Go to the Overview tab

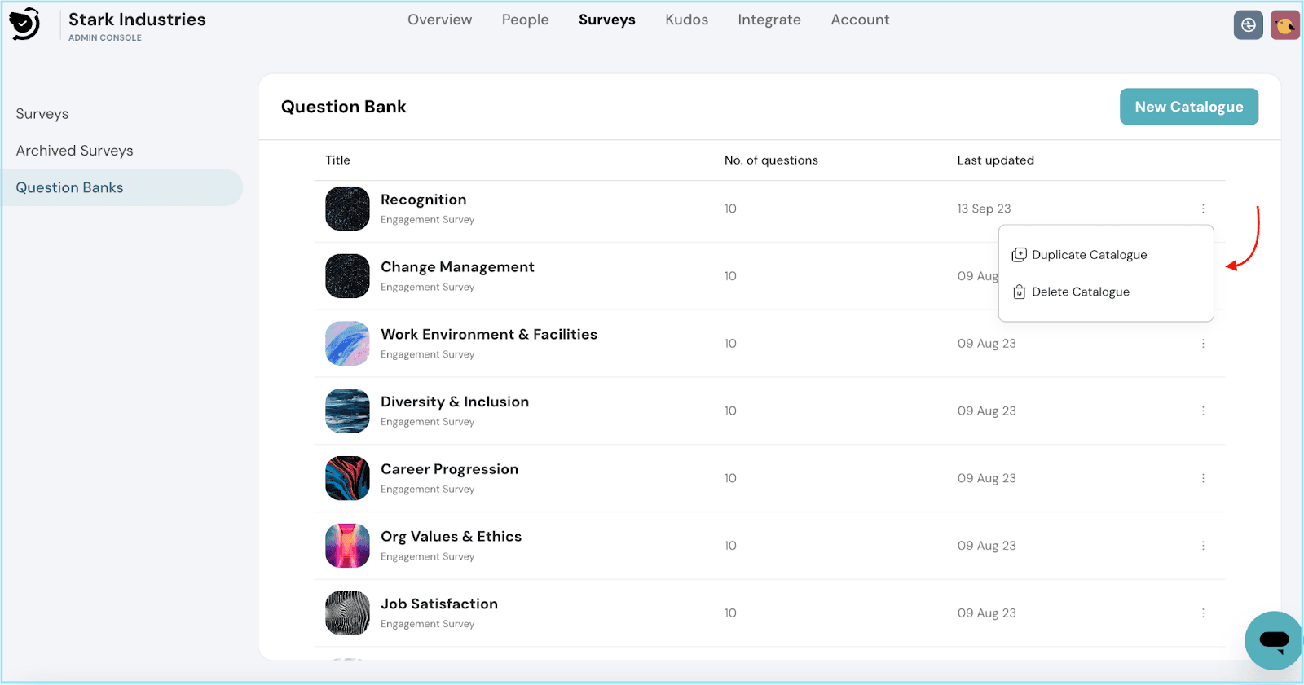tap(439, 20)
